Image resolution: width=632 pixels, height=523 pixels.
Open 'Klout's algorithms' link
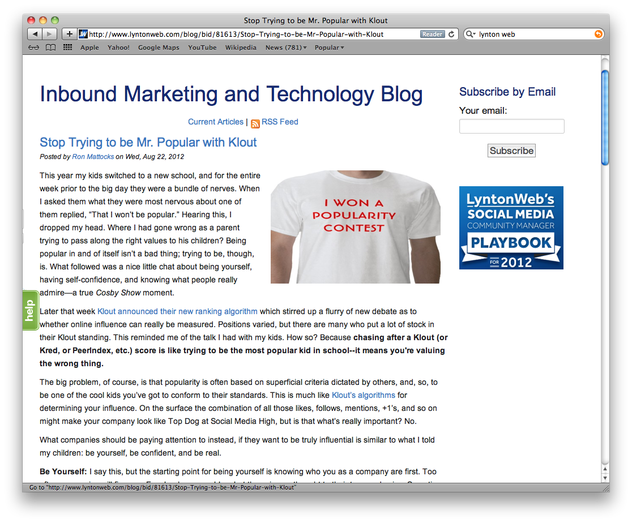364,395
